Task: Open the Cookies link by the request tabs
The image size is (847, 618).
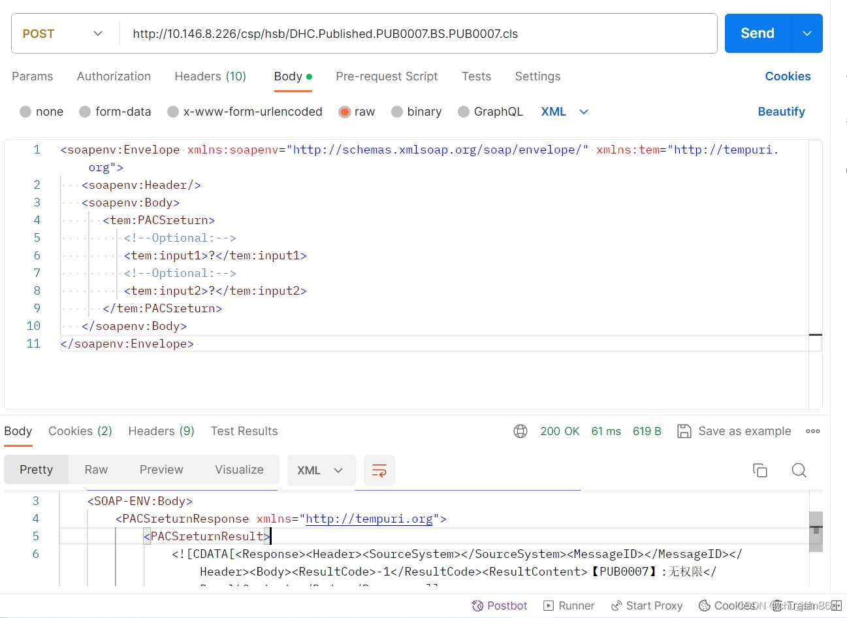Action: point(788,76)
